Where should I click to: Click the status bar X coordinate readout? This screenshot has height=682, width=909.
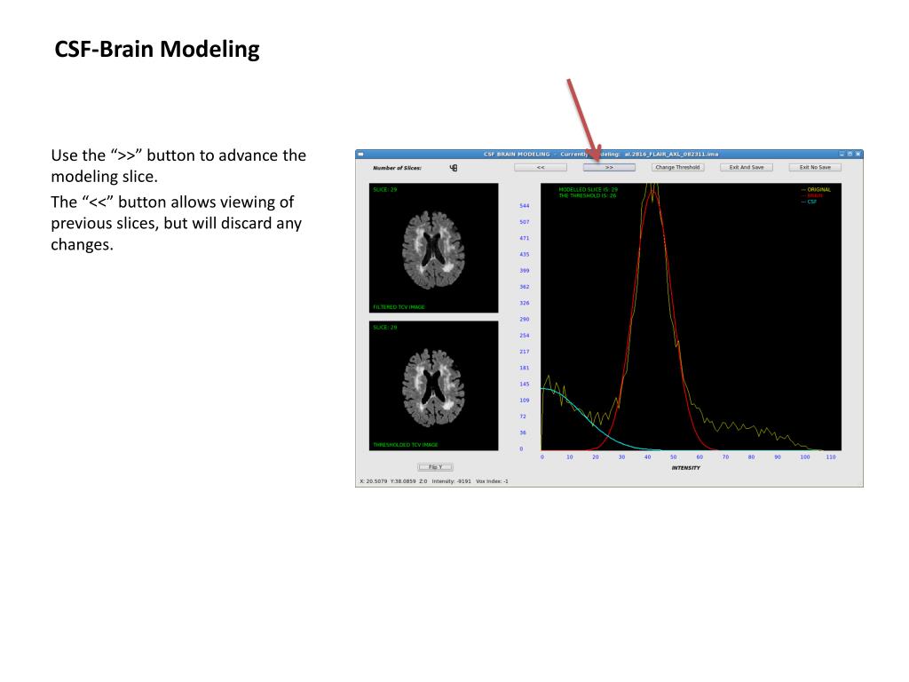[x=374, y=481]
